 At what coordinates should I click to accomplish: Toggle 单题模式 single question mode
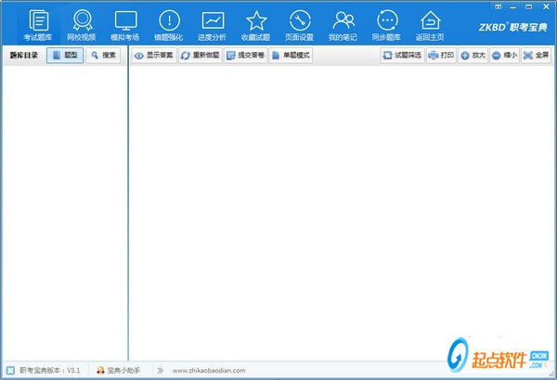coord(291,56)
